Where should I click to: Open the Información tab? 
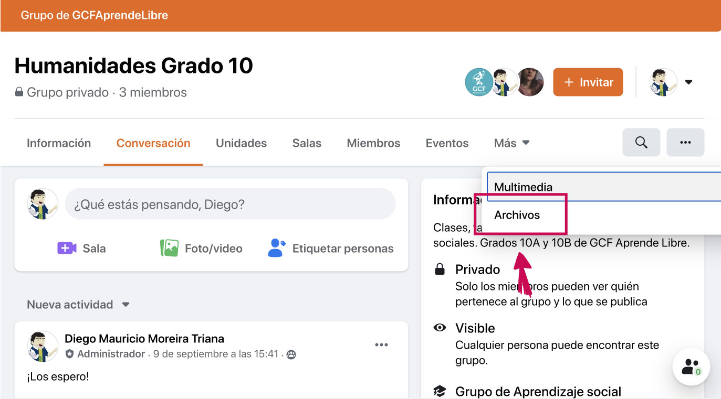click(x=59, y=143)
